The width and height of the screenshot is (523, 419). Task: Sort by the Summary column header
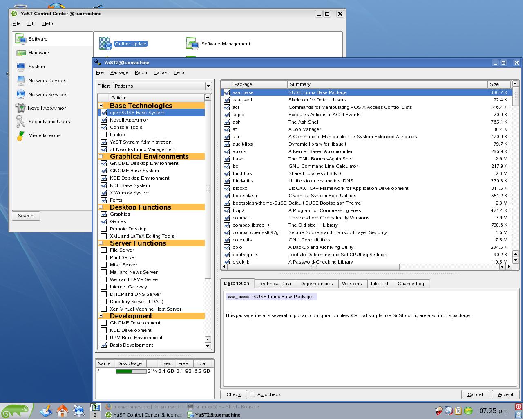point(387,84)
